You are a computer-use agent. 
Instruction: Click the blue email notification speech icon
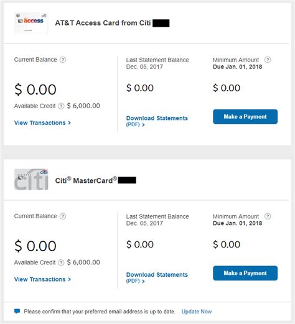click(x=17, y=311)
